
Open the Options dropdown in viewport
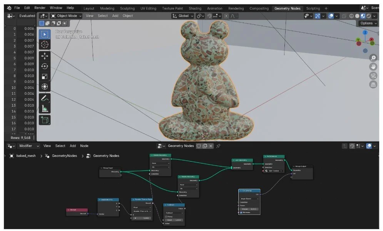click(x=368, y=23)
